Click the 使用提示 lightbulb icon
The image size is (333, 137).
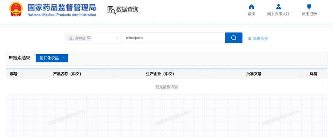click(x=309, y=7)
